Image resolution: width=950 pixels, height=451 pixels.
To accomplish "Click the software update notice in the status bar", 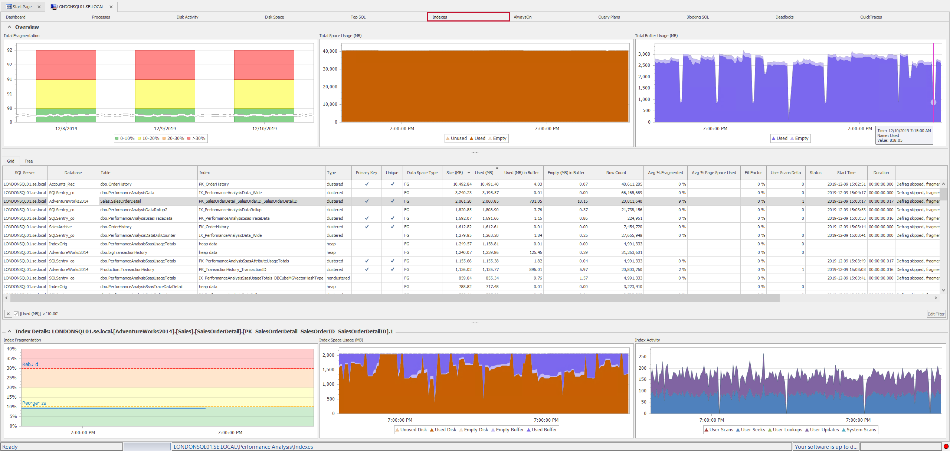I will pos(825,447).
